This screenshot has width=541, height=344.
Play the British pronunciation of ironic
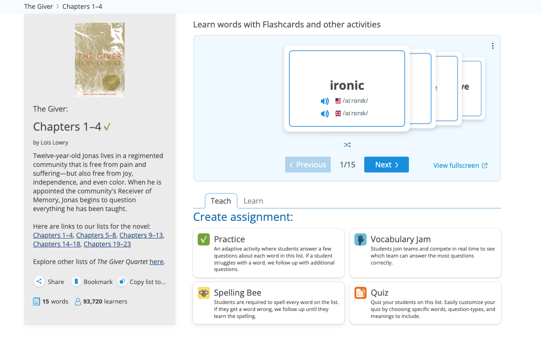324,113
